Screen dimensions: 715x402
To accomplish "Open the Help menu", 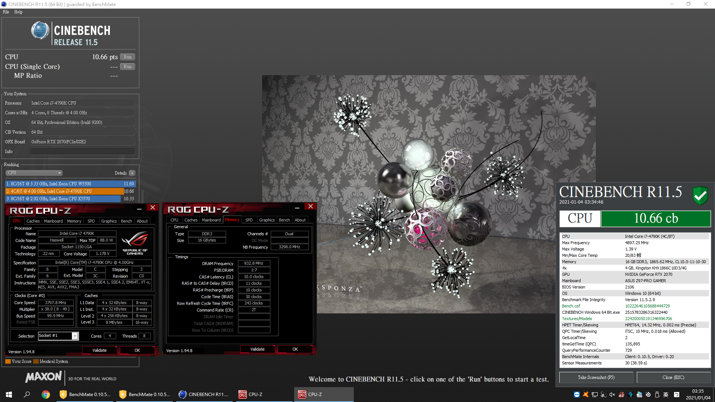I will click(x=18, y=12).
